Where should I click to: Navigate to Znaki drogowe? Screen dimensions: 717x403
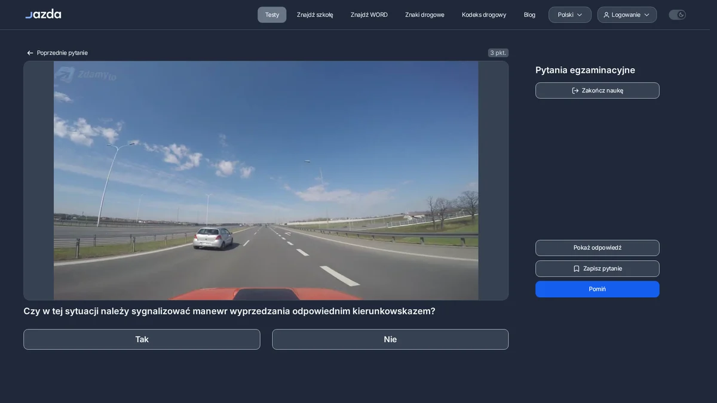click(x=425, y=15)
